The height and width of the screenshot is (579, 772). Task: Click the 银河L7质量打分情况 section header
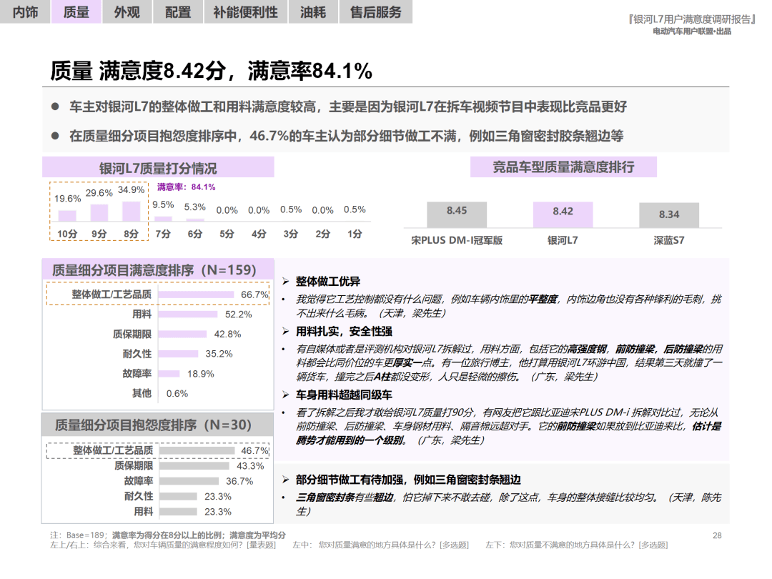tap(158, 168)
